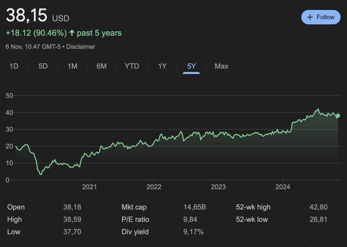Click the green up arrow icon
Screen dimensions: 347x247
[x=72, y=33]
